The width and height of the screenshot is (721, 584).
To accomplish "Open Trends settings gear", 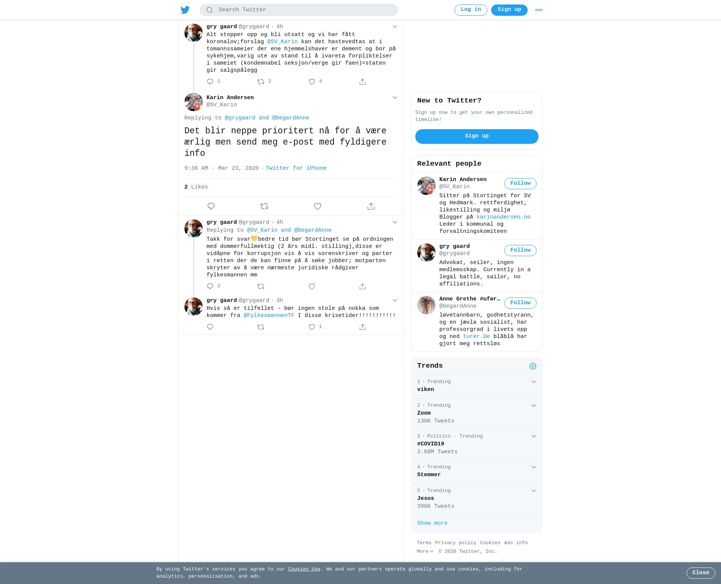I will click(533, 366).
